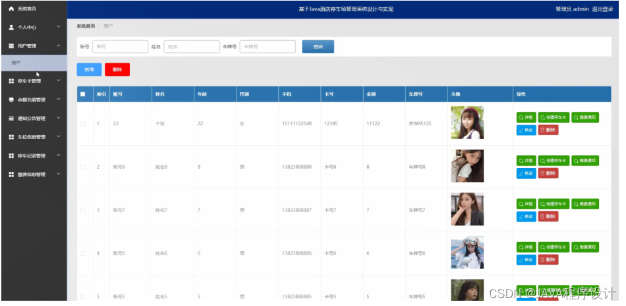Click the 11122 amount cell
Screen dimensions: 626x306
tap(373, 124)
